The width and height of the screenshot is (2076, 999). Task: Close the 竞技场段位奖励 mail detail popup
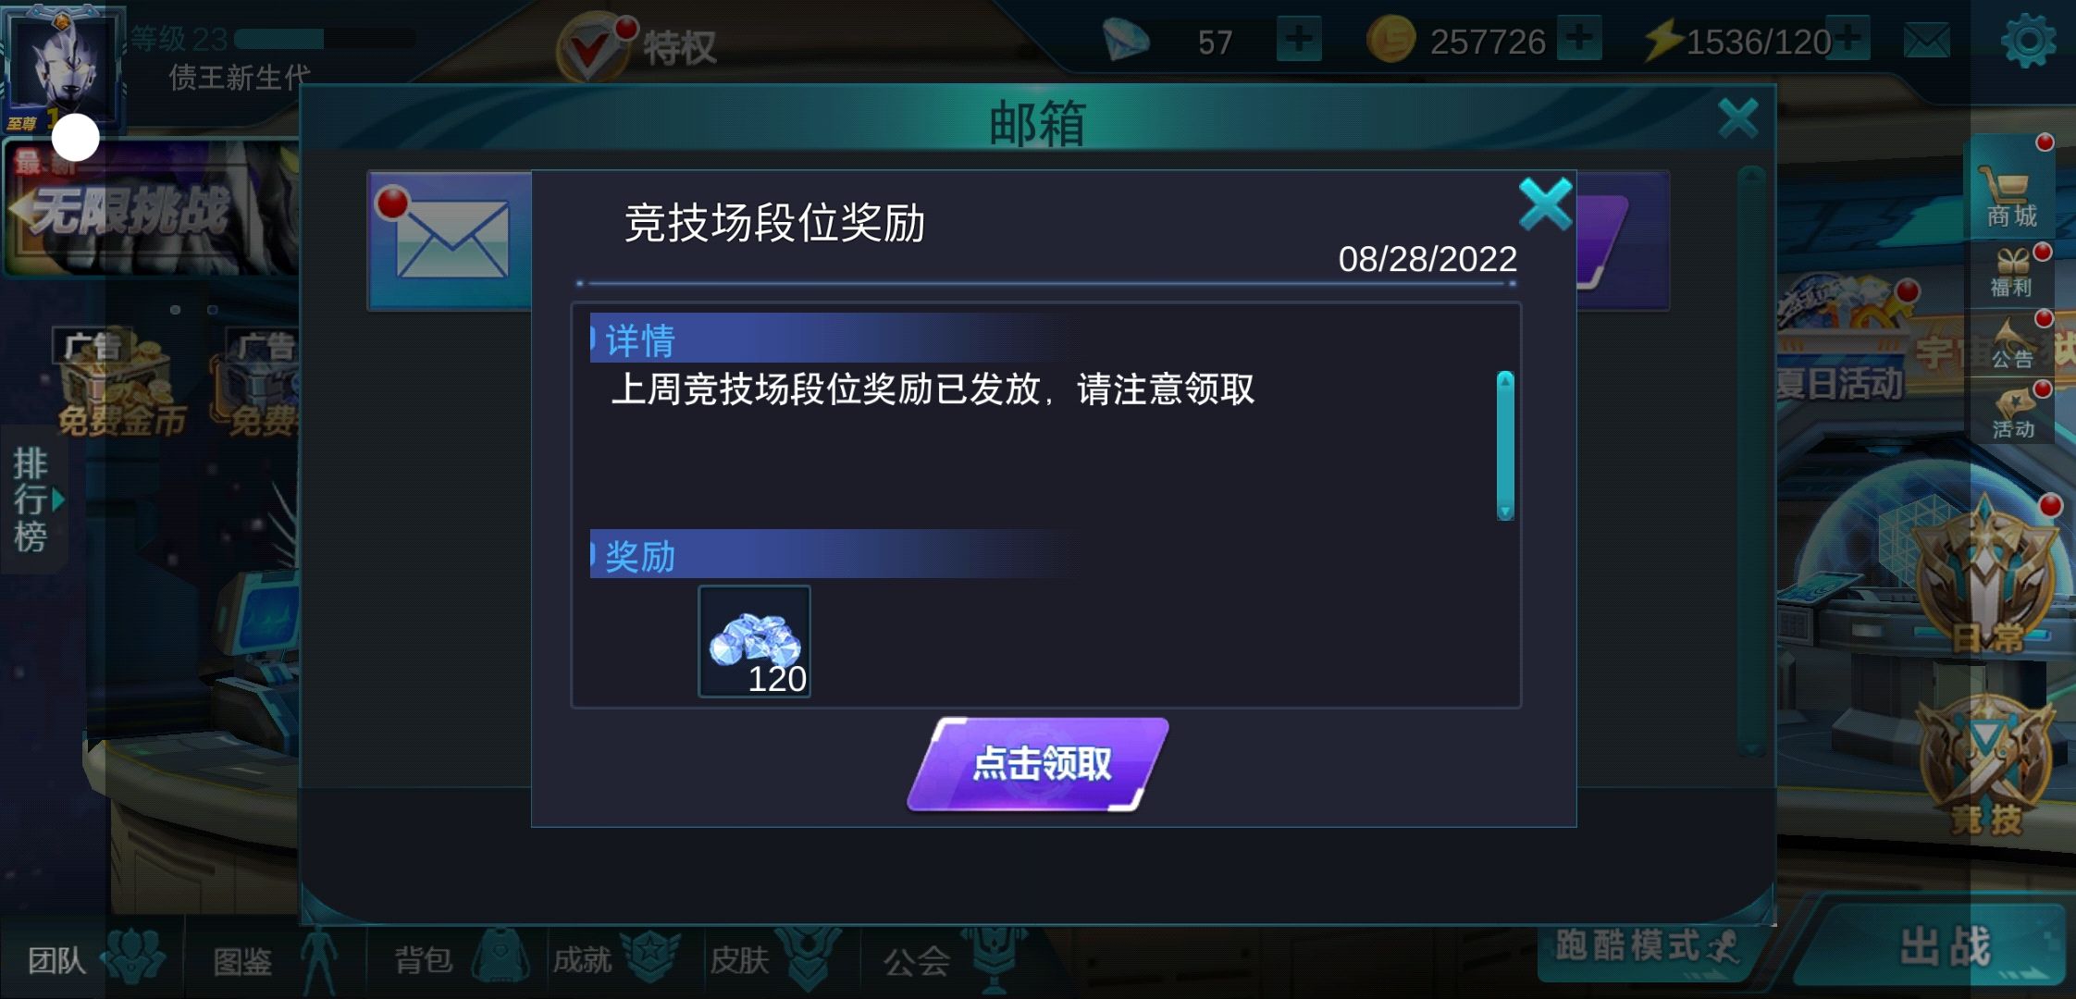pyautogui.click(x=1545, y=203)
